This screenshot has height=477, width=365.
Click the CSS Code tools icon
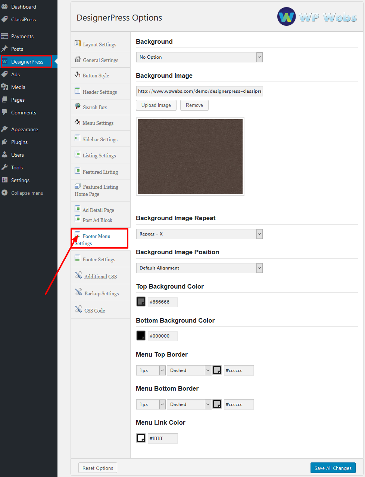(78, 309)
